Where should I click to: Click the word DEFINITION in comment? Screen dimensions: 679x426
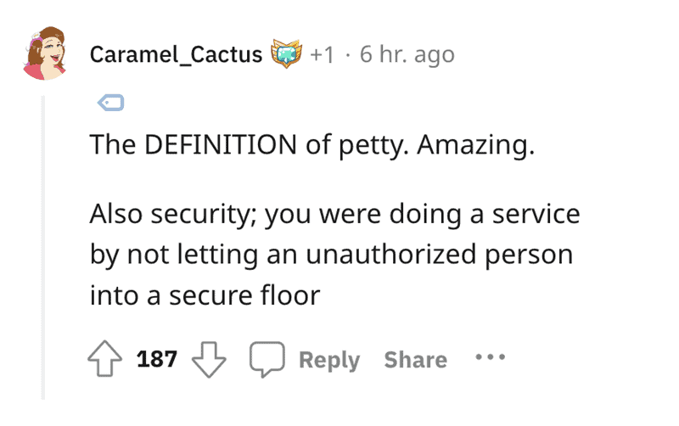click(221, 144)
